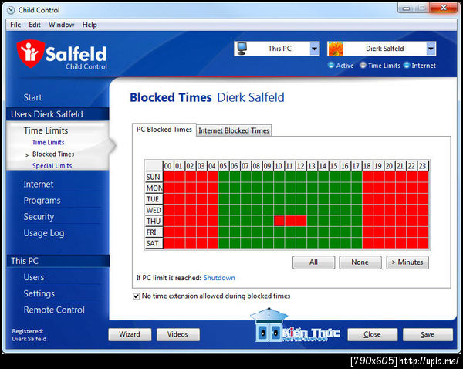Screen dimensions: 463x369
Task: Click the 'If PC limit is reached:' label
Action: [168, 278]
